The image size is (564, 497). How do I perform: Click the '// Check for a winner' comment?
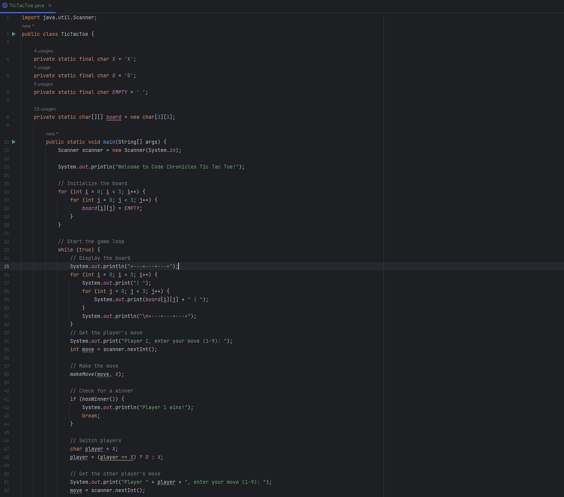(101, 391)
